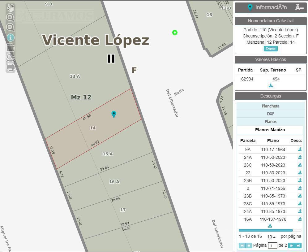Download plano 110-17-1964 for parcela 9A
The height and width of the screenshot is (252, 308).
(300, 149)
